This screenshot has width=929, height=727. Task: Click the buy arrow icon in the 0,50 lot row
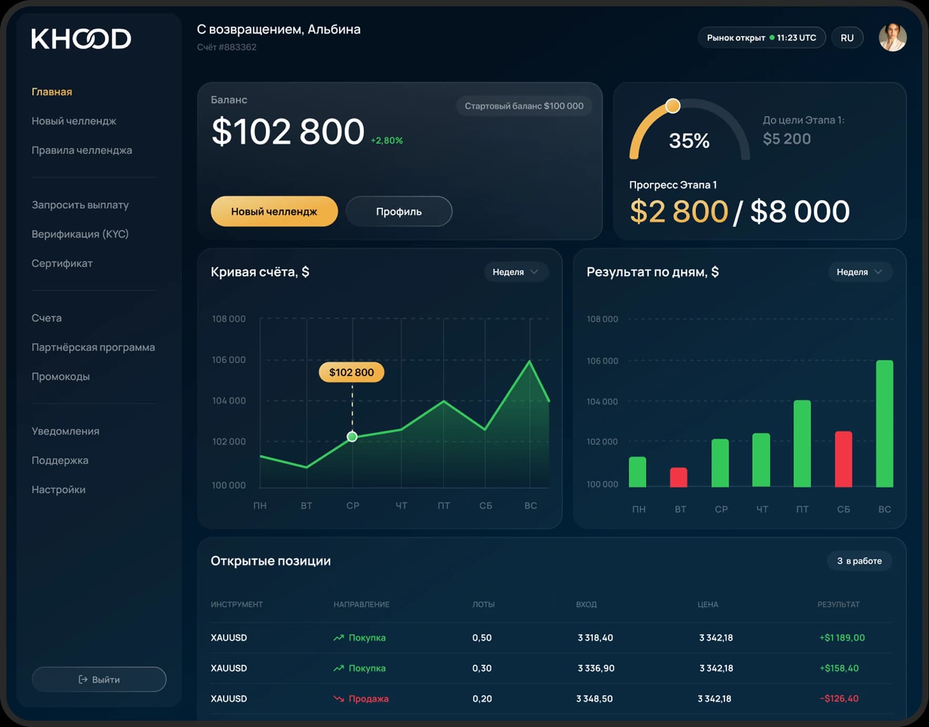(x=338, y=638)
